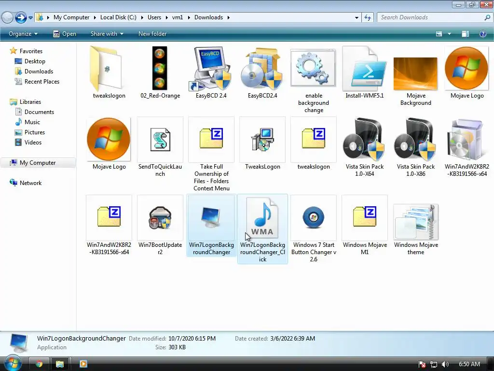Viewport: 494px width, 371px height.
Task: Open Chrome from the taskbar
Action: tap(39, 364)
